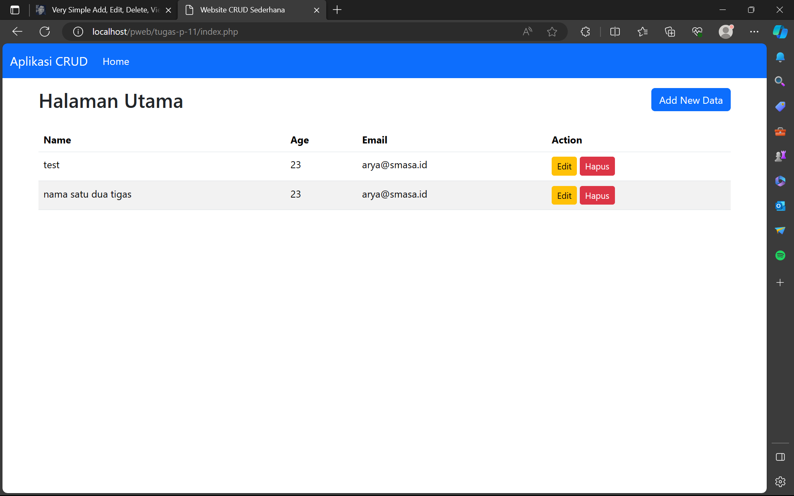
Task: Click the Email column header
Action: coord(375,140)
